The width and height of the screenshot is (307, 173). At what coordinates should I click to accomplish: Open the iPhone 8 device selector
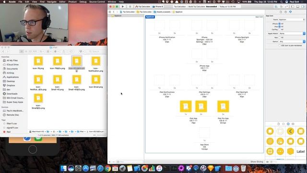click(158, 6)
